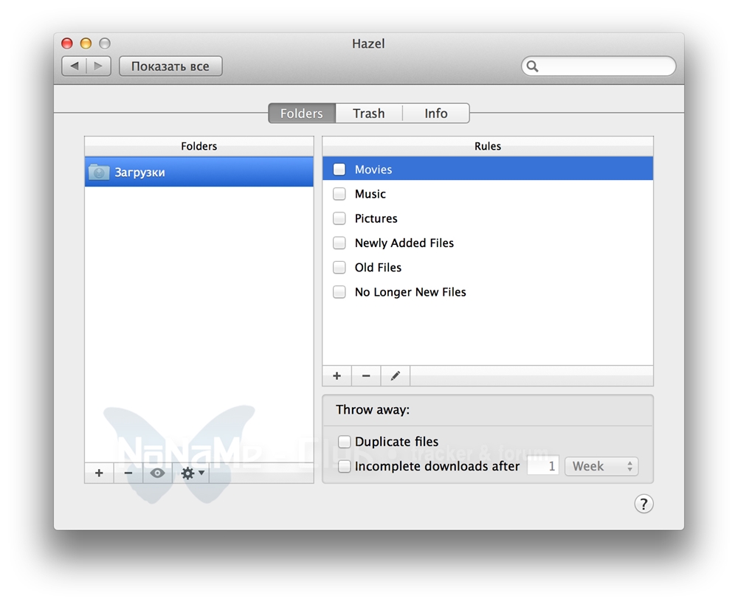Open Hazel help with question mark button
This screenshot has width=738, height=604.
[644, 504]
